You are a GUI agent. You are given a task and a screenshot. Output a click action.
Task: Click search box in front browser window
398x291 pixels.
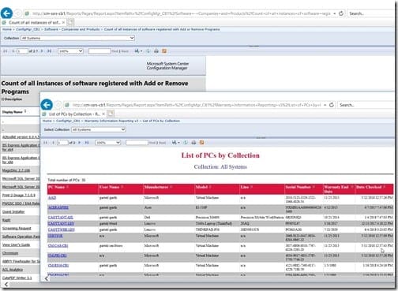(366, 105)
